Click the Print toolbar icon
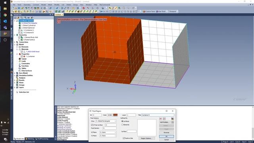The image size is (254, 143). click(45, 8)
